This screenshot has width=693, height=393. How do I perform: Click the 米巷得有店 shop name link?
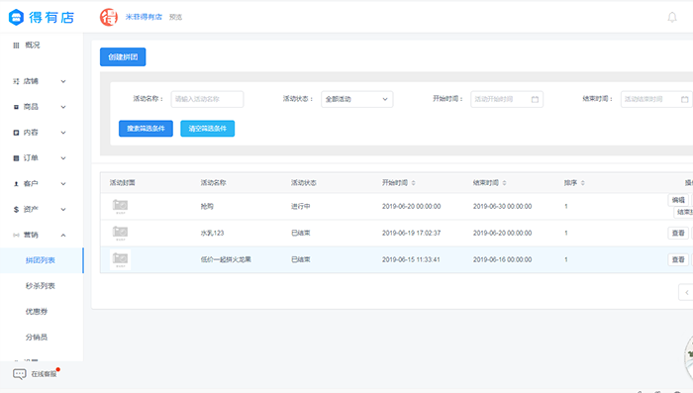pos(144,17)
